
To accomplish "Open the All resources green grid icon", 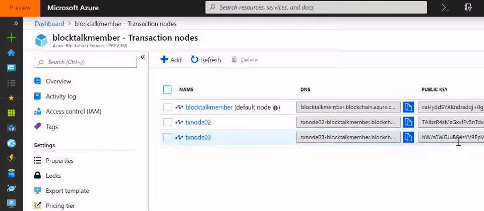I will 12,113.
